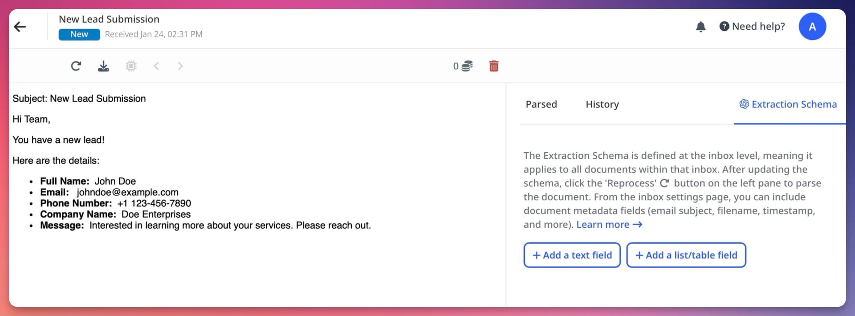Delete the document with the trash icon
Viewport: 855px width, 316px height.
(x=494, y=66)
